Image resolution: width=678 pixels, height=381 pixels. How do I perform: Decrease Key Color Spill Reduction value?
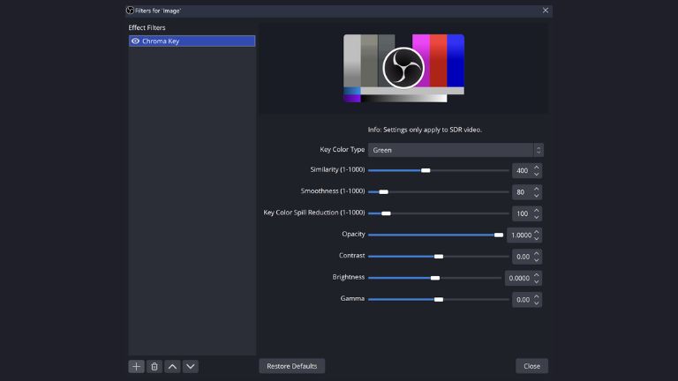point(536,217)
